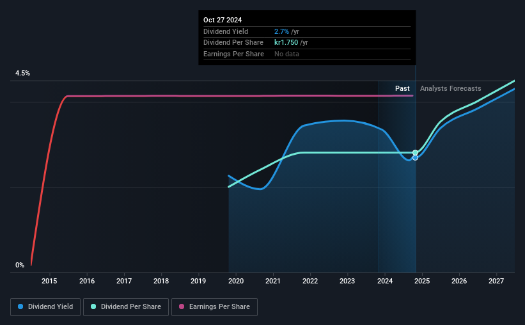
Task: Toggle the Dividend Yield legend button
Action: 45,307
